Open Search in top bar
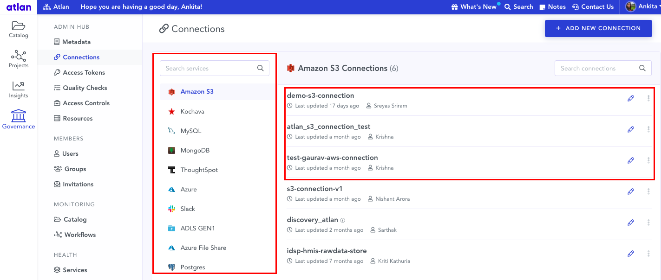Screen dimensions: 661x280 pyautogui.click(x=519, y=7)
